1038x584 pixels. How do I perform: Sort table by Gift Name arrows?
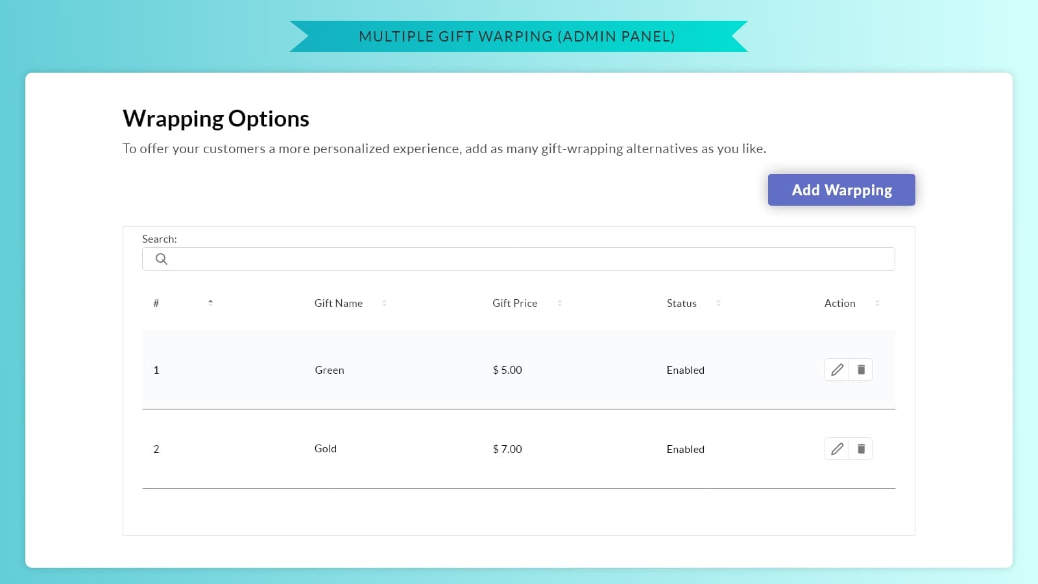(x=384, y=303)
